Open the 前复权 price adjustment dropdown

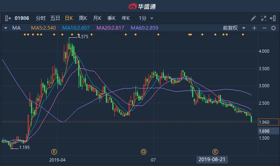click(x=234, y=28)
